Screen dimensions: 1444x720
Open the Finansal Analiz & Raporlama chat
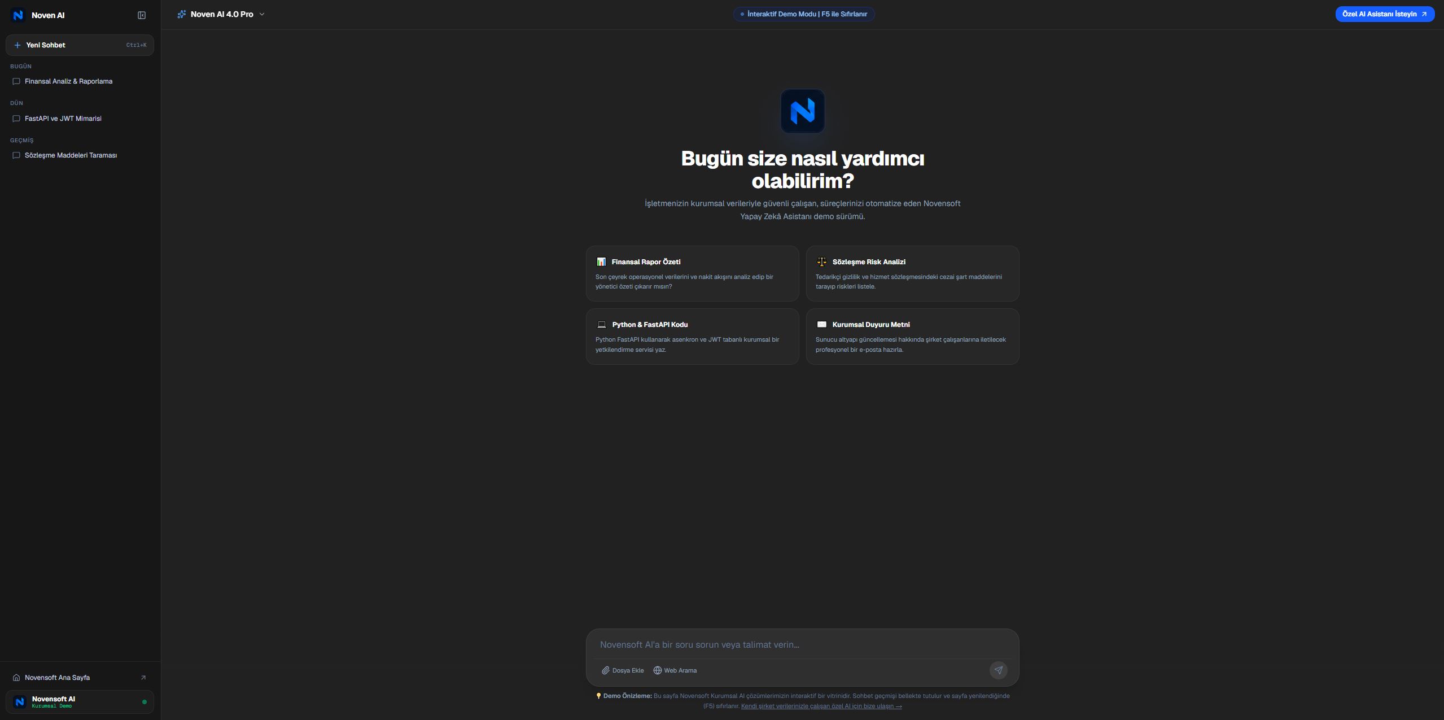[80, 81]
